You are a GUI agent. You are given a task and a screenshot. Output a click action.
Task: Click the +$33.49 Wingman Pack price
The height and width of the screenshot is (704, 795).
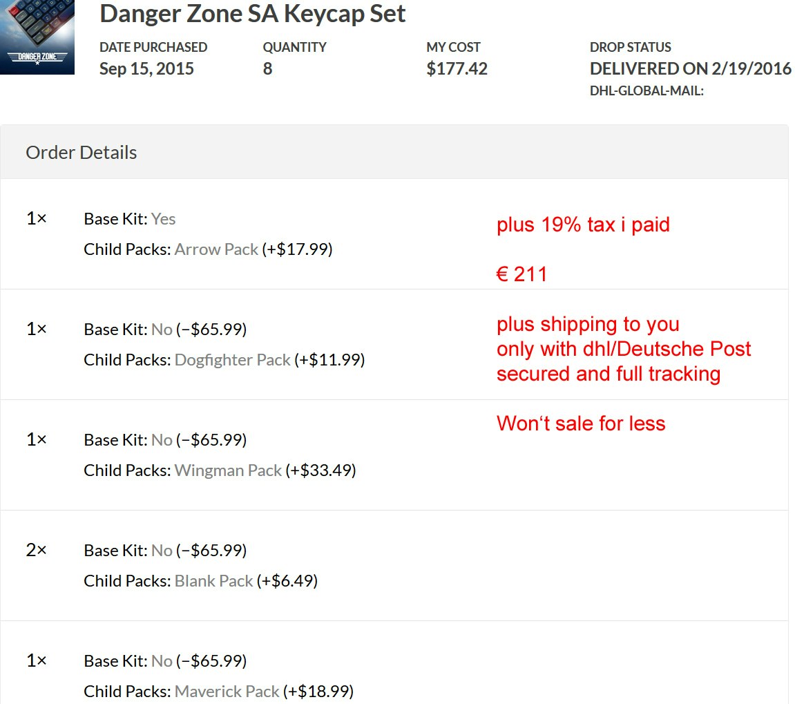[x=320, y=470]
